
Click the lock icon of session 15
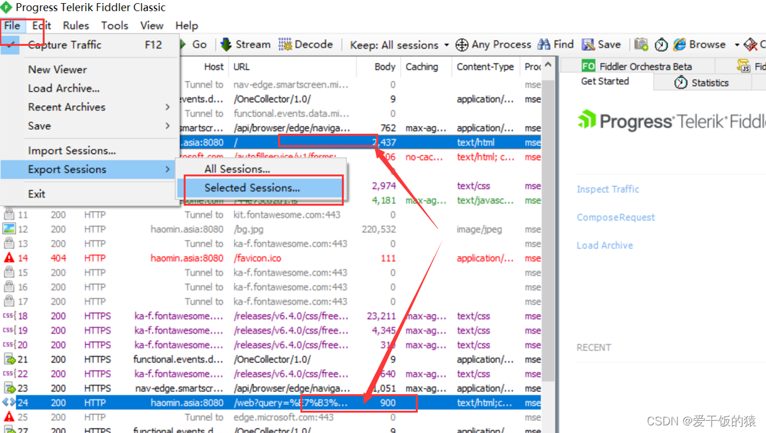click(9, 273)
